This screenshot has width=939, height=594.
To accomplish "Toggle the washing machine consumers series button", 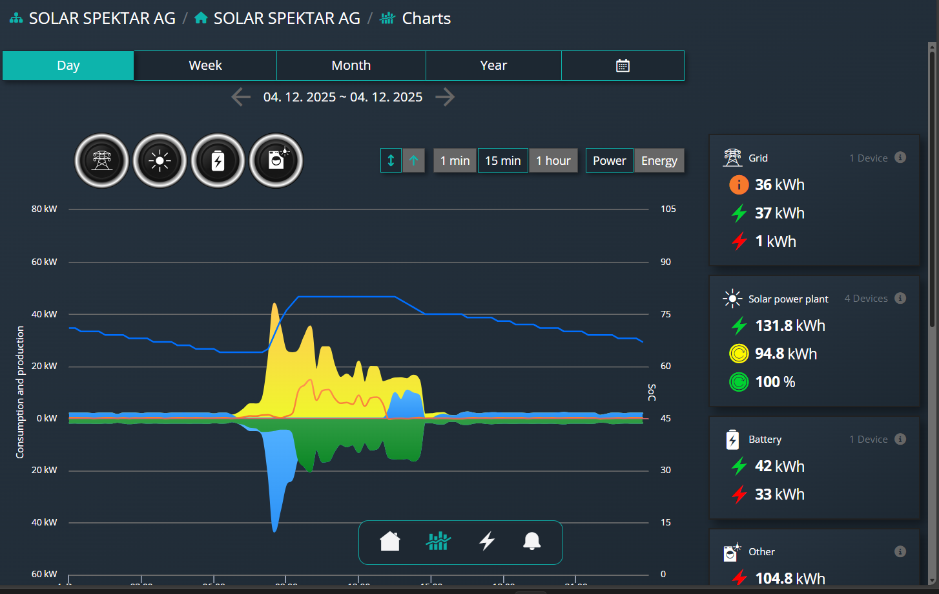I will point(276,161).
